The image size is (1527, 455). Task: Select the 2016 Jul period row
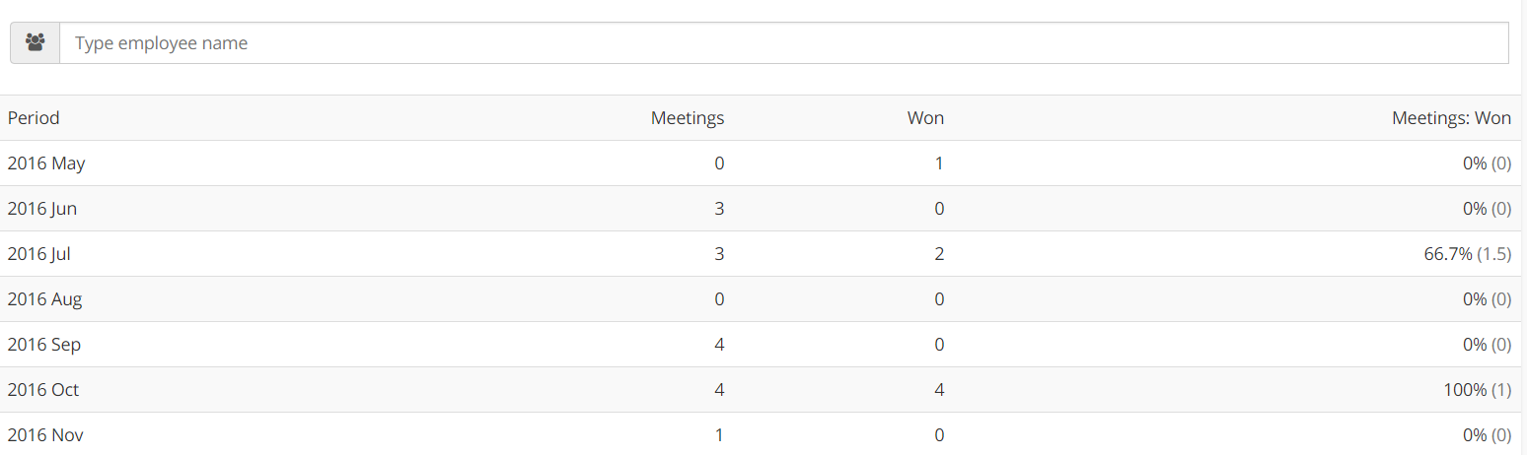pyautogui.click(x=760, y=254)
